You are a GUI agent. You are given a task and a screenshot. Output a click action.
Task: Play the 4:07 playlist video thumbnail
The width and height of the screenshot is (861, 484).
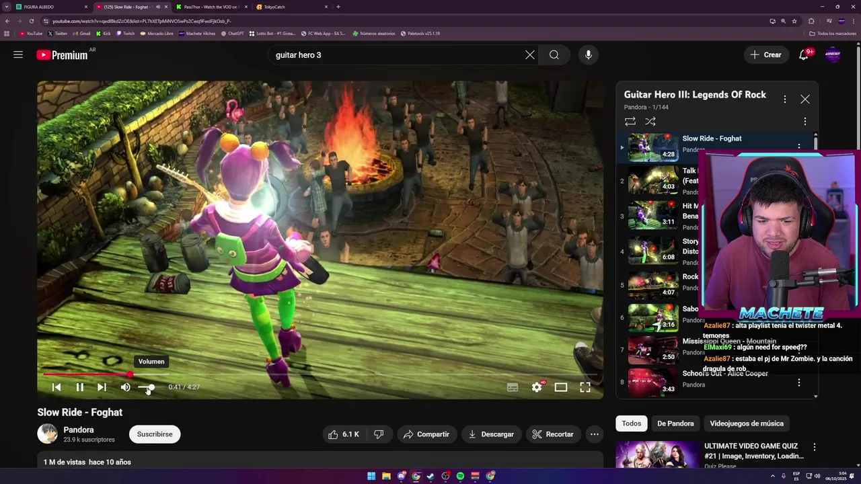[x=653, y=285]
